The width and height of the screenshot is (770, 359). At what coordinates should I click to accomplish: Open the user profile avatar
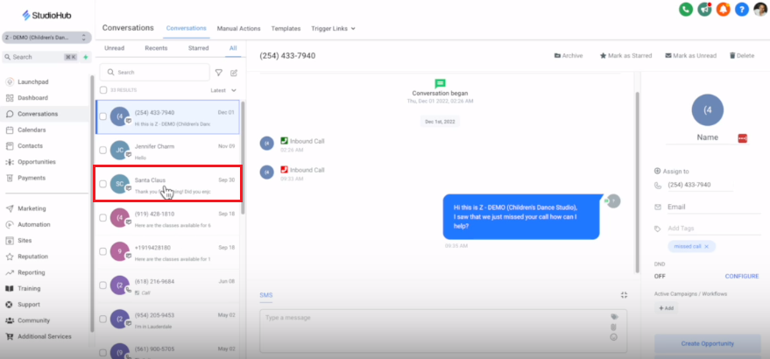[760, 10]
